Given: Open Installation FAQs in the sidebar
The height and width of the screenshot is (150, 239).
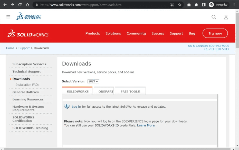Looking at the screenshot, I should [27, 85].
